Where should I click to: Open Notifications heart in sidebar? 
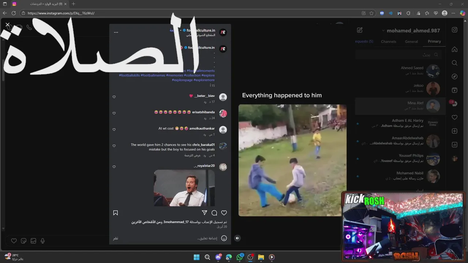454,118
